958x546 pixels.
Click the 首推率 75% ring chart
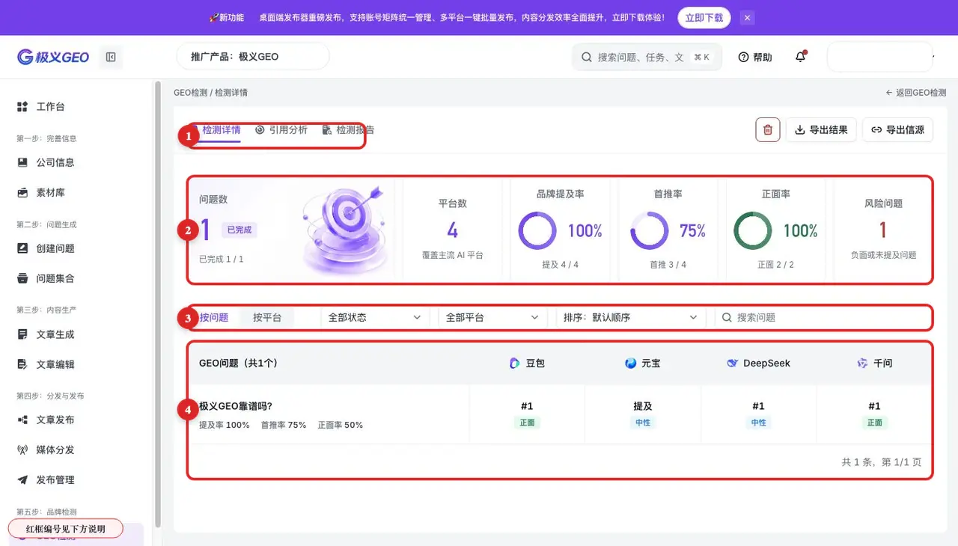pos(649,231)
